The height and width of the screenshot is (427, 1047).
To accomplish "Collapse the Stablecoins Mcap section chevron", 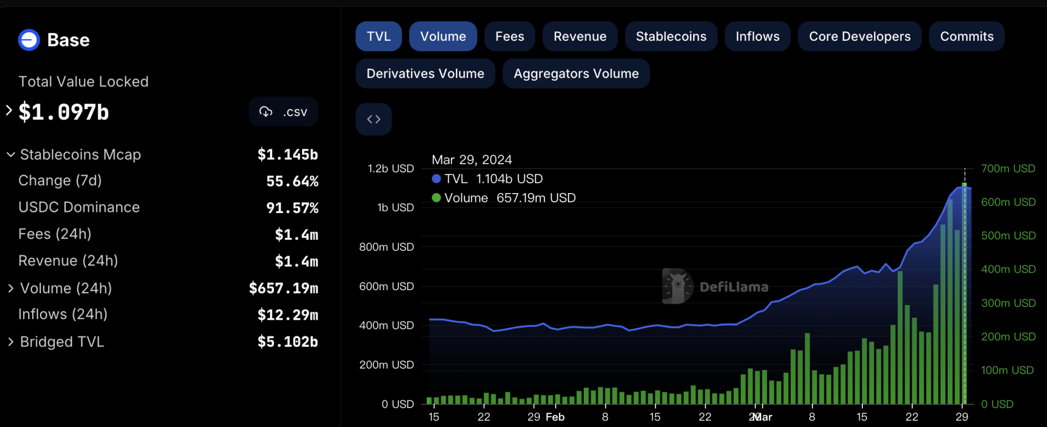I will (x=11, y=154).
